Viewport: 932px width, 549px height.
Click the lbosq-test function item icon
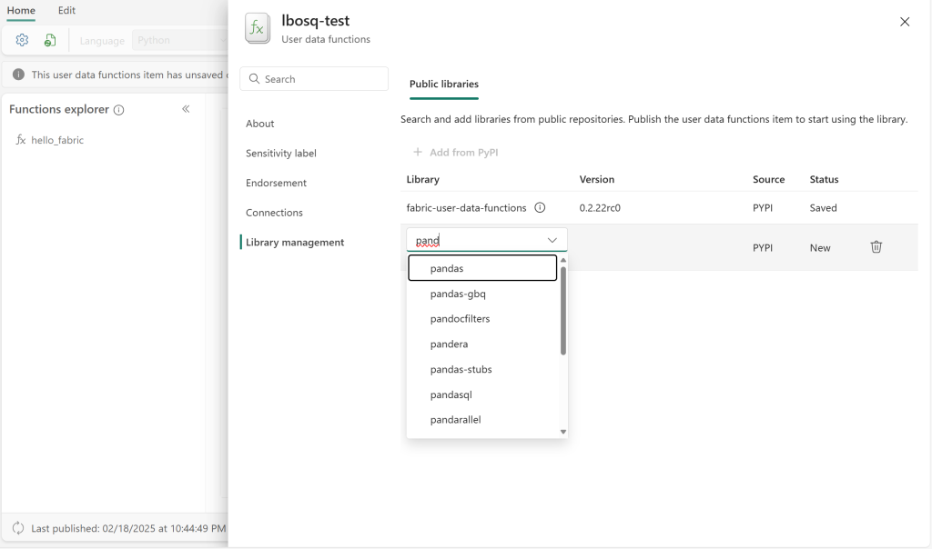(x=258, y=28)
